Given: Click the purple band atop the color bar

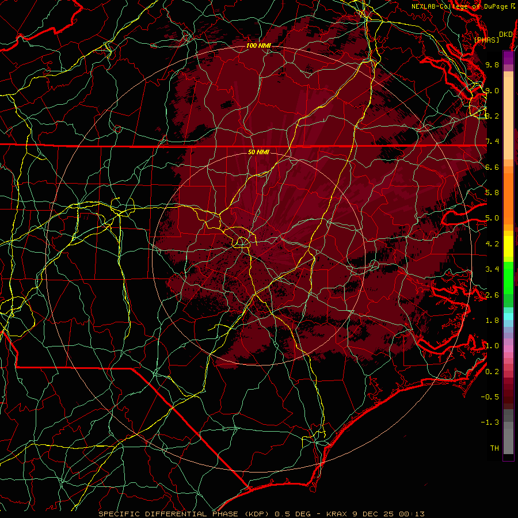Looking at the screenshot, I should click(508, 58).
